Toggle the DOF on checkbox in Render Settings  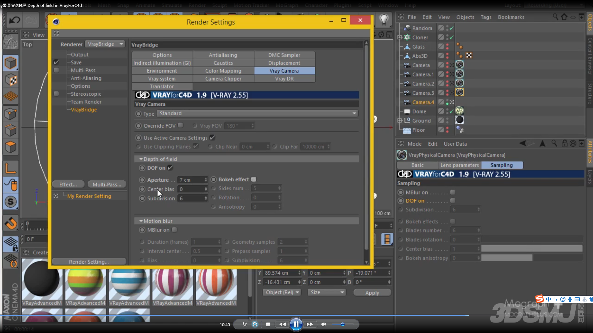click(x=170, y=168)
